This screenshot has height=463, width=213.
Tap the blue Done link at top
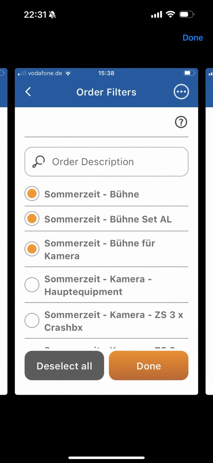pos(193,38)
